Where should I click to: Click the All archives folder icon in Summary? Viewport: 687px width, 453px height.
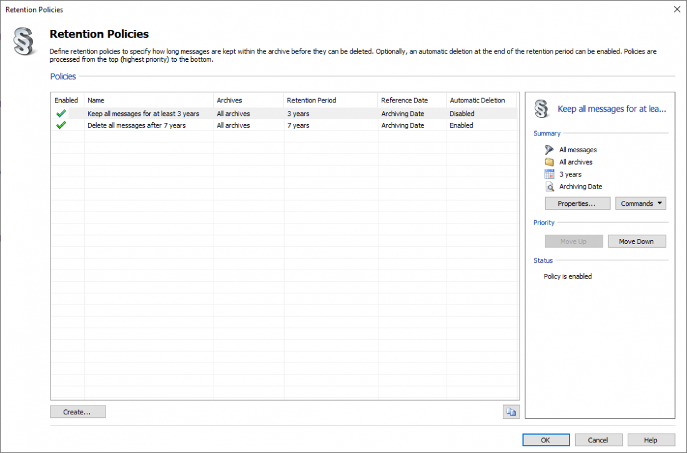point(549,162)
